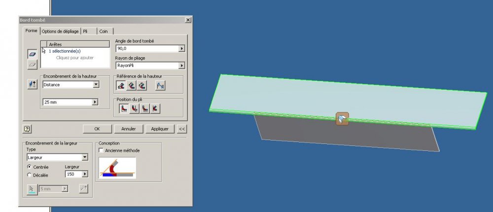Click the offset reference pointer icon
This screenshot has width=493, height=212.
pyautogui.click(x=32, y=189)
